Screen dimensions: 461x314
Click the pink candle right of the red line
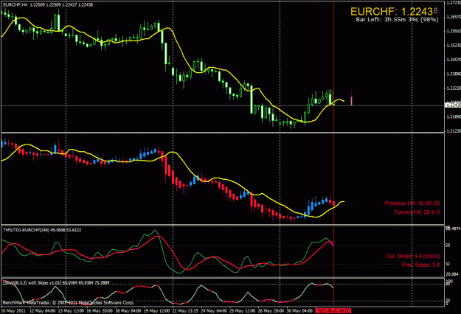[351, 100]
